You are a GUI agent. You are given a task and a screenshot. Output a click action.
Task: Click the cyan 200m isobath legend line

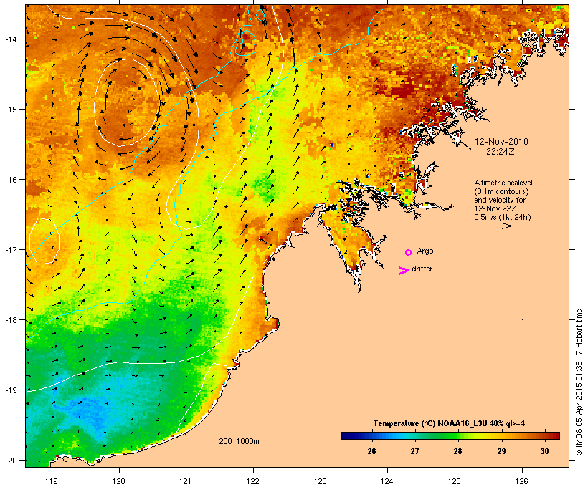pos(233,448)
